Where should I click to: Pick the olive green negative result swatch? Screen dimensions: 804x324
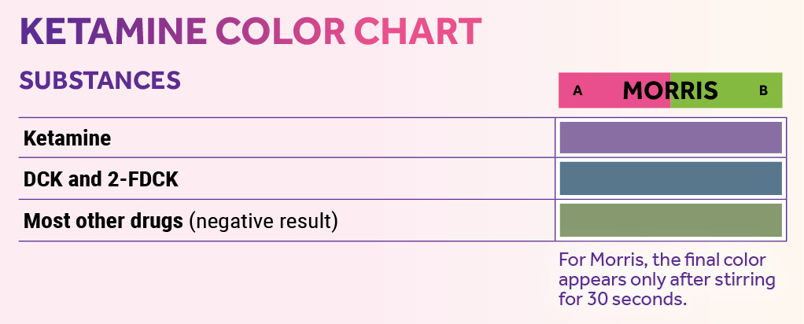(670, 219)
